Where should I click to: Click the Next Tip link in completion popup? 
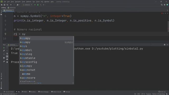(39, 83)
